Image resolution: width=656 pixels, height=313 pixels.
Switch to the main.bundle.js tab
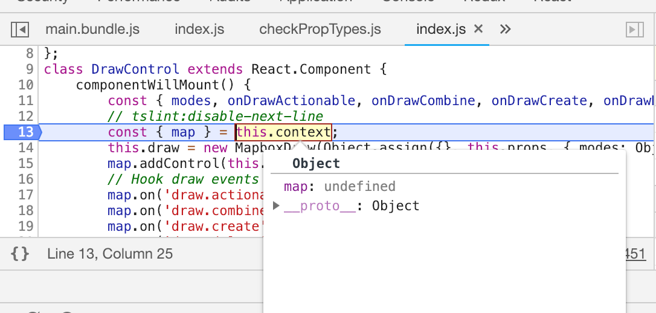click(92, 29)
